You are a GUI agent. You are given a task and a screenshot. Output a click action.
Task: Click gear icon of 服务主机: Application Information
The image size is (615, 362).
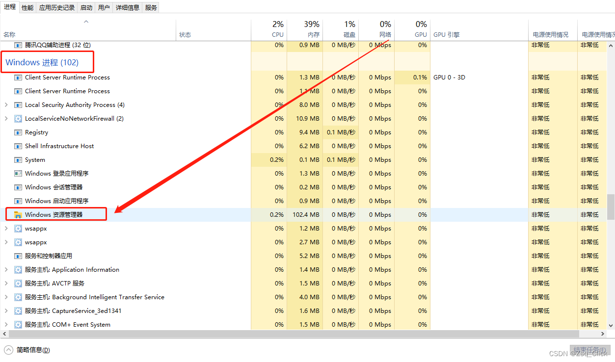click(18, 270)
